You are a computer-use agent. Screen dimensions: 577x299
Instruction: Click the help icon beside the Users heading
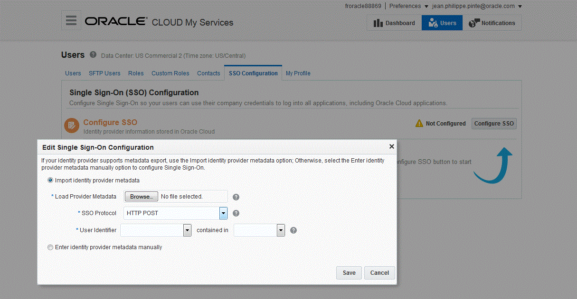click(x=93, y=54)
